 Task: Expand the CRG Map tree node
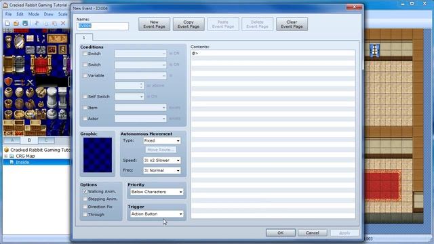[6, 156]
